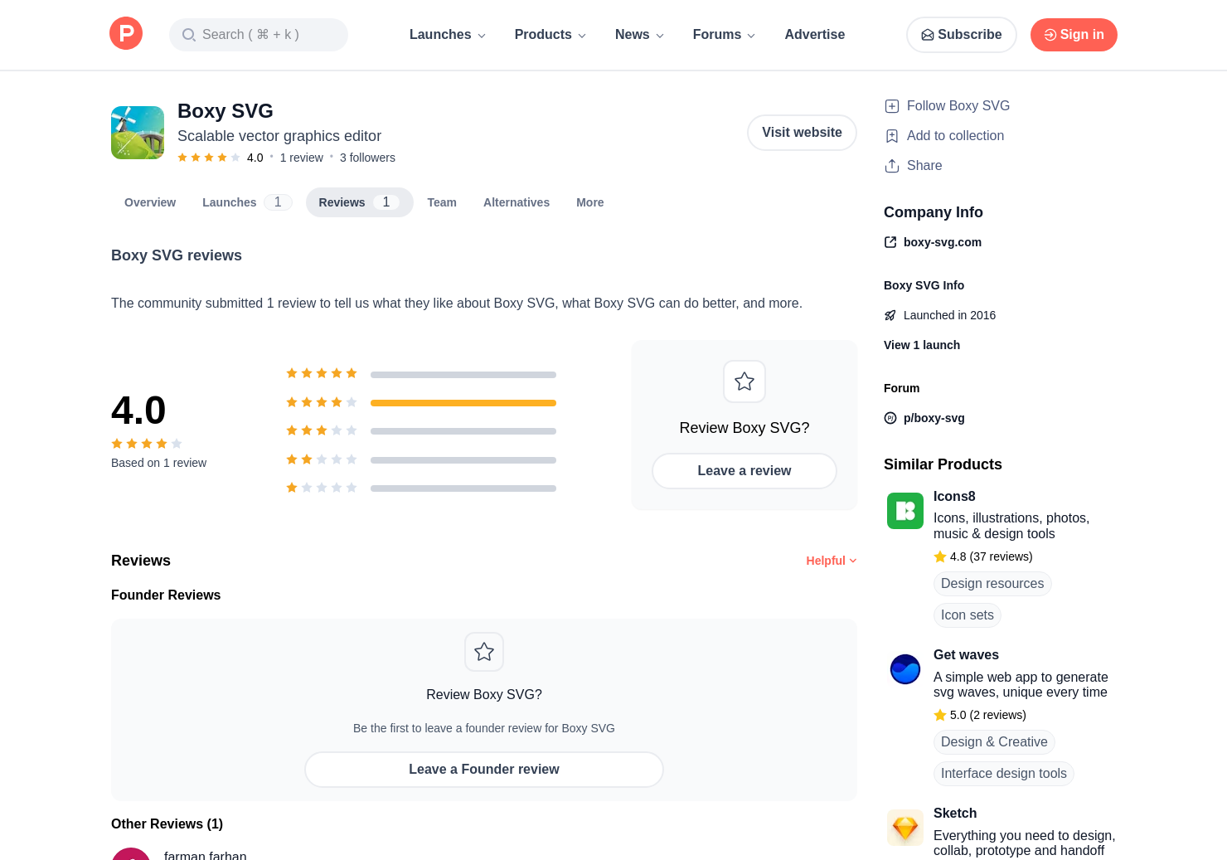Select the Design resources tag
The height and width of the screenshot is (860, 1227).
992,584
